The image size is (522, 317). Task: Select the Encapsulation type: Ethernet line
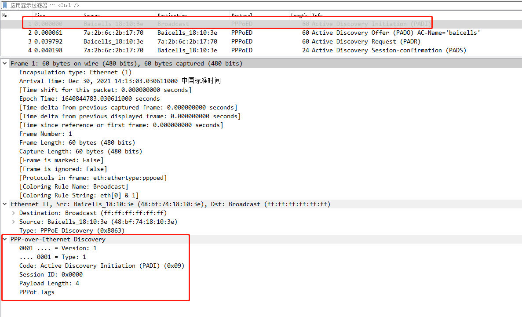pos(75,72)
